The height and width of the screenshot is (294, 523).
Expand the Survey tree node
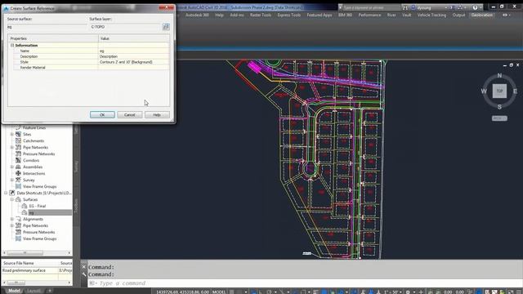tap(12, 180)
